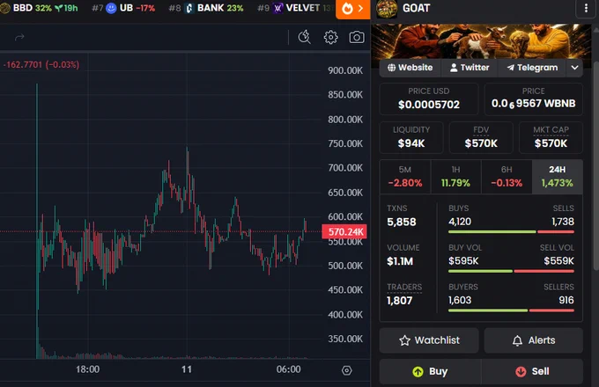Open the trending flame button
The width and height of the screenshot is (599, 387).
(353, 9)
